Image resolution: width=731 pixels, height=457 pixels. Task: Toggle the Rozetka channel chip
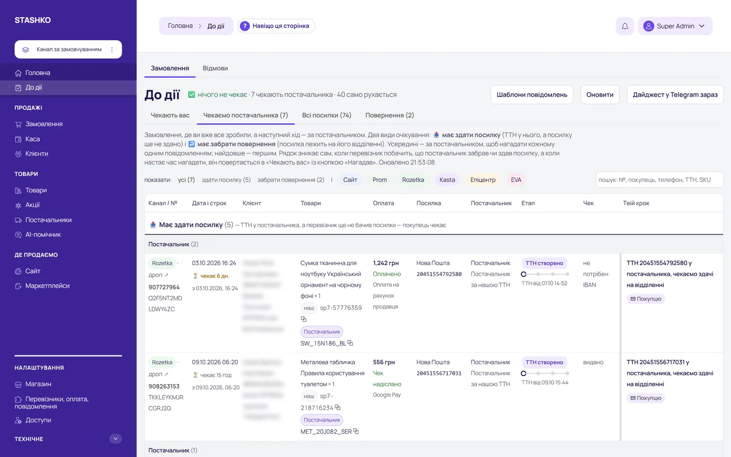tap(413, 180)
